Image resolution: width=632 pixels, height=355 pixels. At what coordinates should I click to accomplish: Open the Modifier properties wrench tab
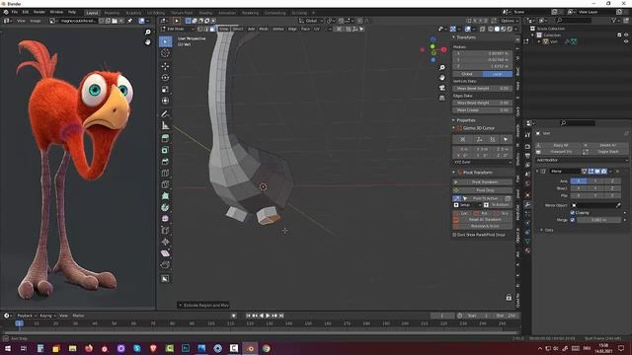coord(527,205)
